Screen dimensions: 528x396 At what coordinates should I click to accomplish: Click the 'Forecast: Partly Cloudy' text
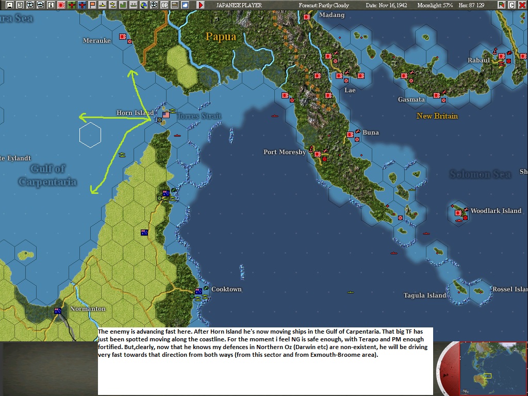pos(324,5)
